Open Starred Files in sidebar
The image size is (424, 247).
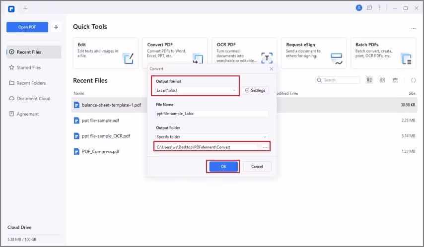tap(29, 67)
